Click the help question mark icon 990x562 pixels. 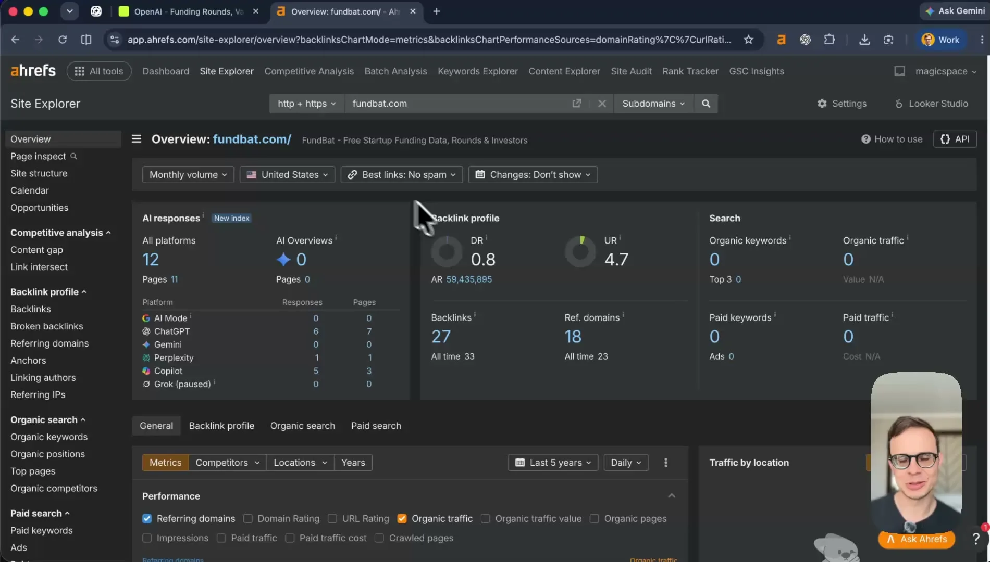click(976, 539)
